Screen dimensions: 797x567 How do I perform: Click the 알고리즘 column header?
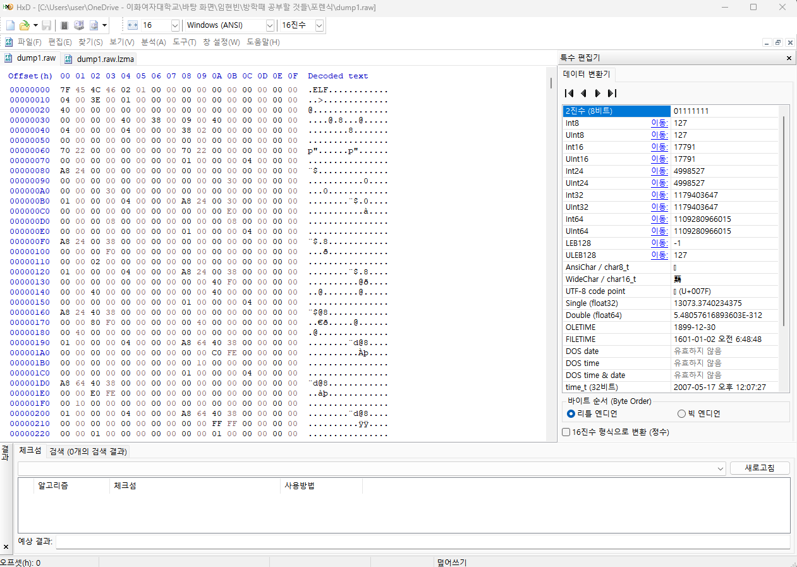[x=71, y=486]
